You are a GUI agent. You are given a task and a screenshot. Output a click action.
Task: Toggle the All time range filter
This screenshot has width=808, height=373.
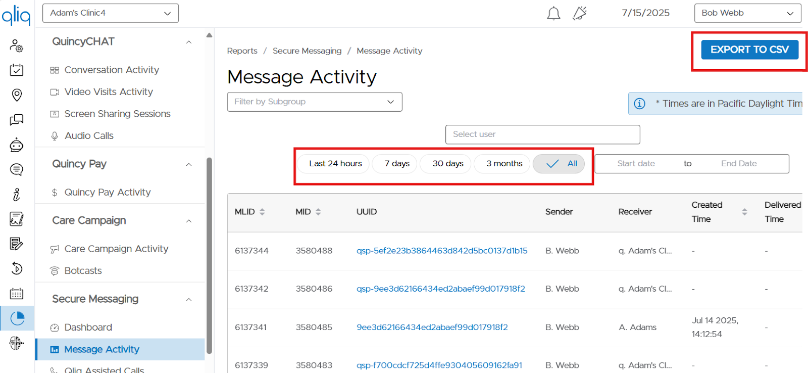pyautogui.click(x=559, y=164)
